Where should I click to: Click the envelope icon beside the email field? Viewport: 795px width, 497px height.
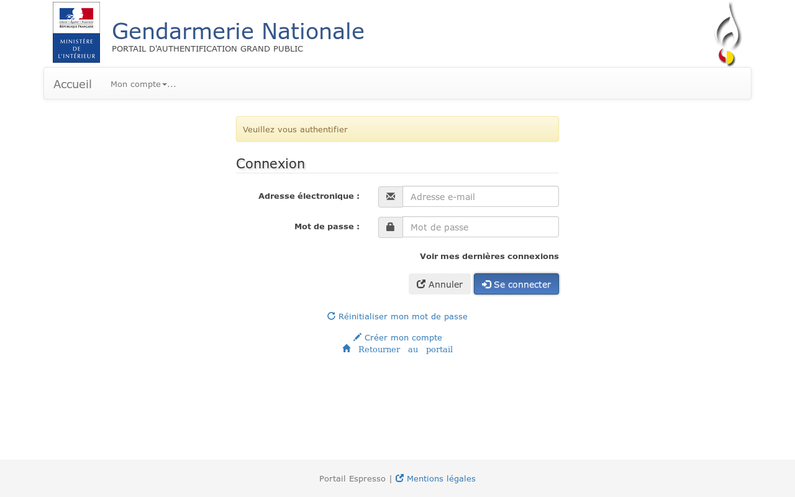tap(391, 196)
